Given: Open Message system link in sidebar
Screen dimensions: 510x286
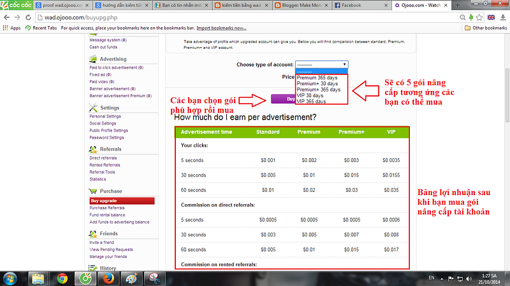Looking at the screenshot, I should click(x=108, y=40).
